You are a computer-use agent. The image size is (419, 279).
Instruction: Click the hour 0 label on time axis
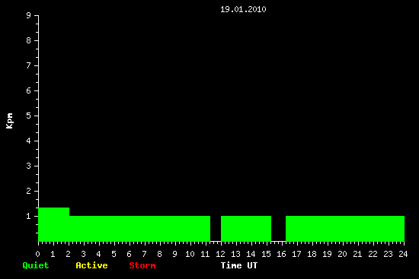[x=37, y=254]
